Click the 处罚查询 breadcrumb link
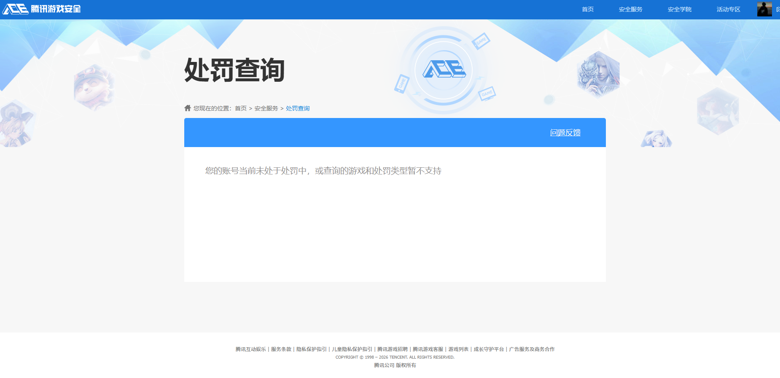Viewport: 780px width, 378px height. click(x=298, y=108)
